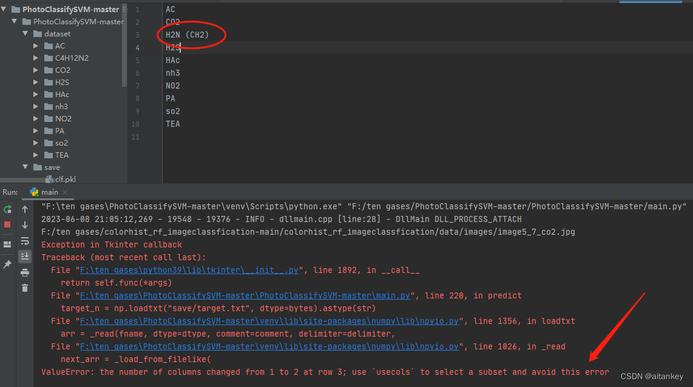The width and height of the screenshot is (693, 387).
Task: Collapse the PhotoClassifySVM-master project root
Action: (5, 9)
